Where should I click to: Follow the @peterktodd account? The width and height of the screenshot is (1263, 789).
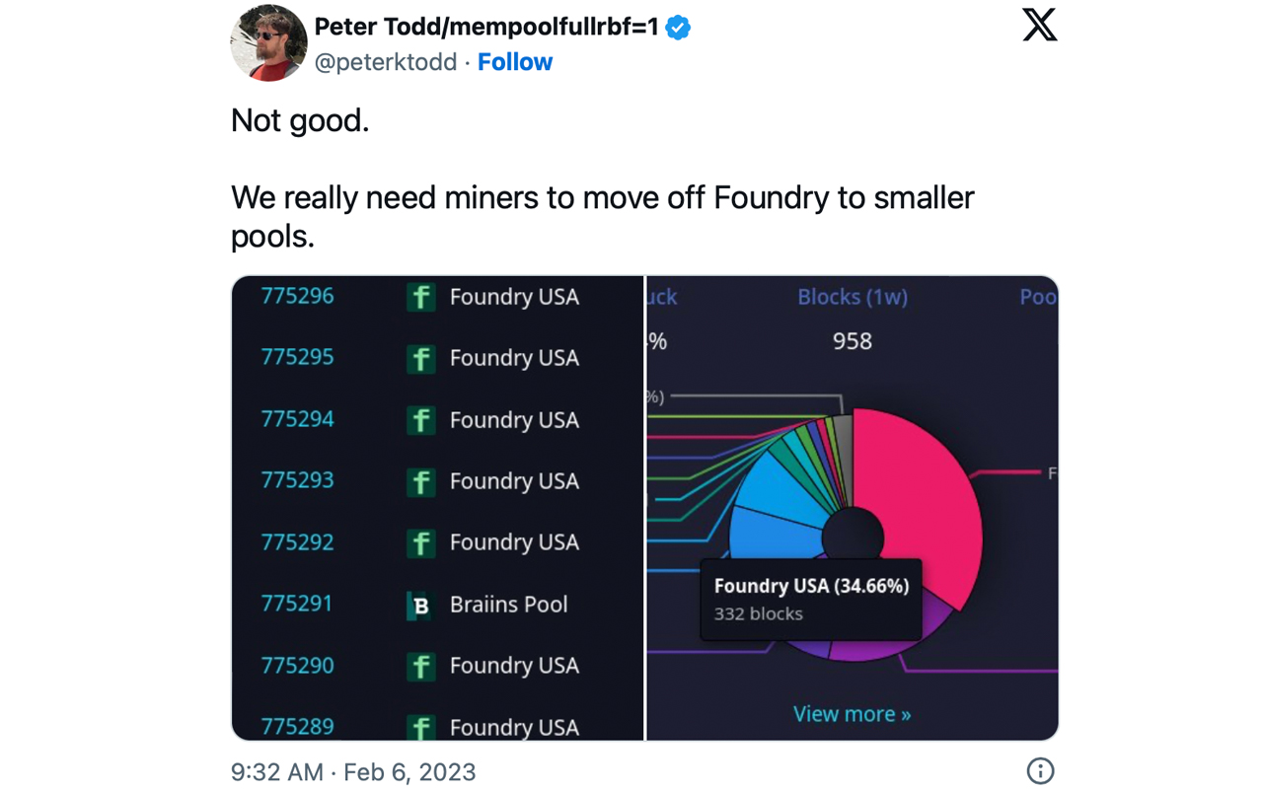(514, 62)
